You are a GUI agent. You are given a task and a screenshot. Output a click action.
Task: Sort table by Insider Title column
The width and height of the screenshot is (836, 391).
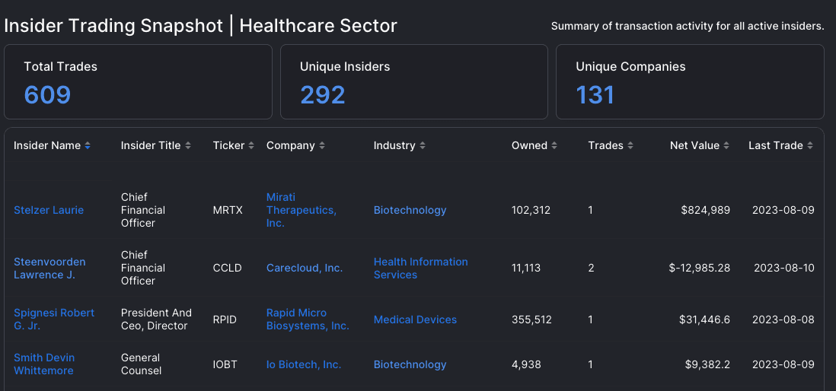click(155, 145)
